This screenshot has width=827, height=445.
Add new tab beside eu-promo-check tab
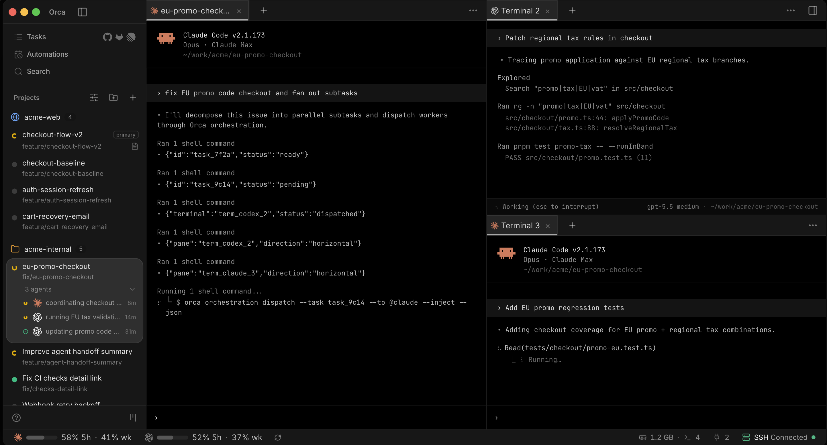(x=264, y=11)
